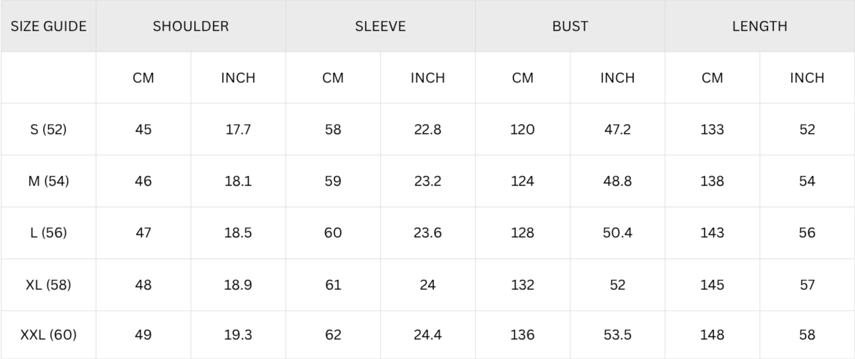855x359 pixels.
Task: Click the LENGTH column header
Action: click(x=759, y=26)
